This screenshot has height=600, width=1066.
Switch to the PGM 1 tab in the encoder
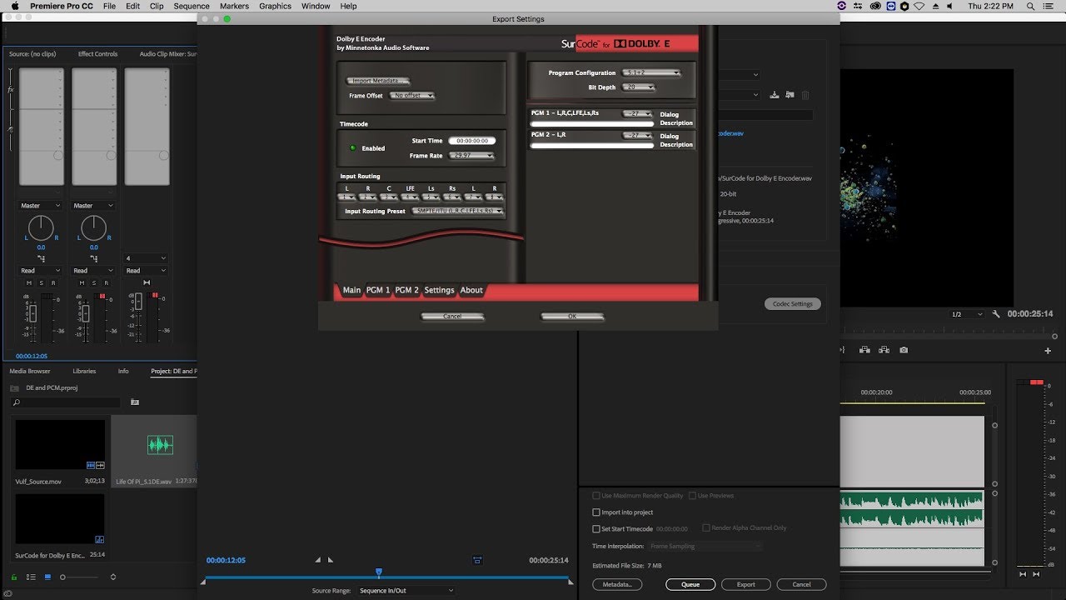378,290
